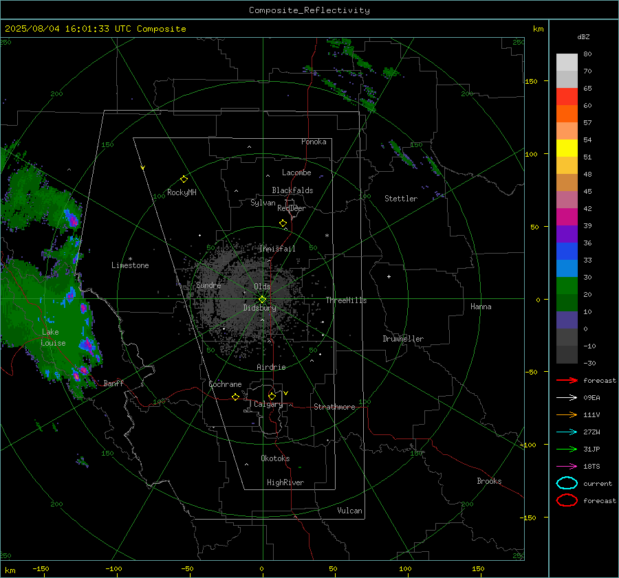619x578 pixels.
Task: Click the Sundre label
Action: 208,285
